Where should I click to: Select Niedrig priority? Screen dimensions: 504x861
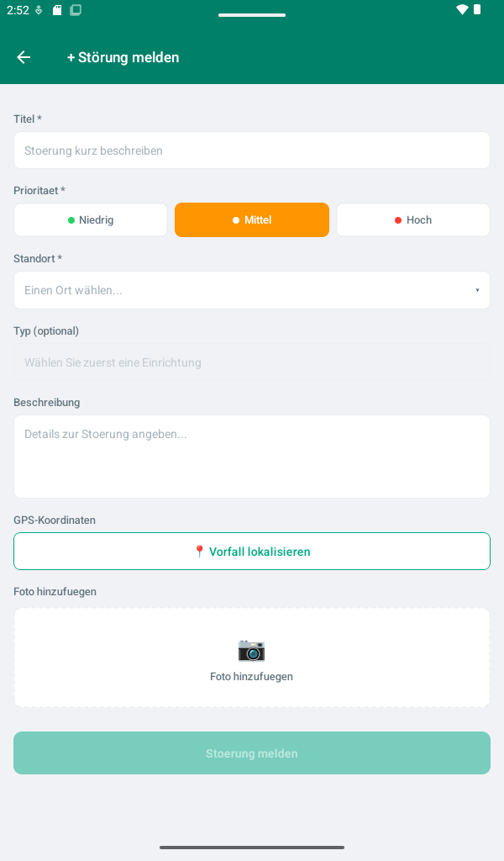point(91,220)
